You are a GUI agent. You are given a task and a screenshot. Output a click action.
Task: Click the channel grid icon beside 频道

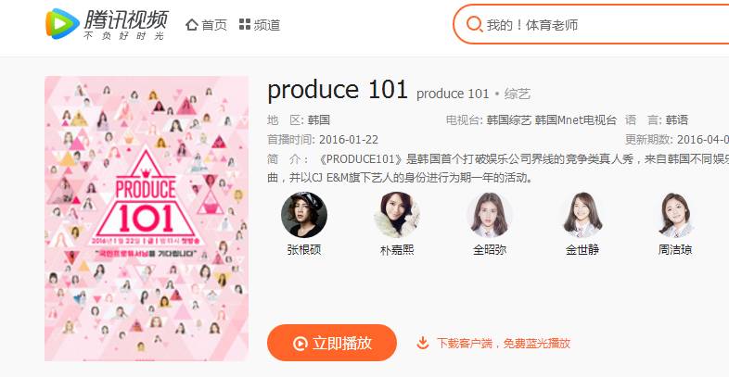click(x=245, y=24)
